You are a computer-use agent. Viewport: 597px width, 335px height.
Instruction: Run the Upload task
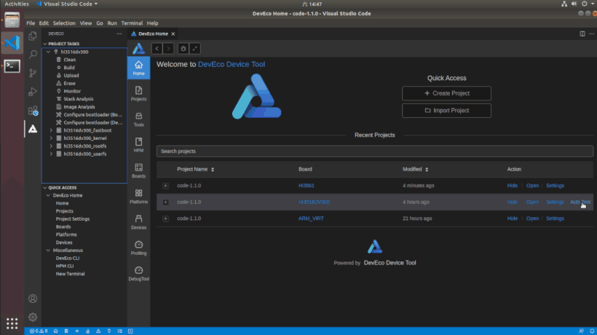pyautogui.click(x=71, y=76)
